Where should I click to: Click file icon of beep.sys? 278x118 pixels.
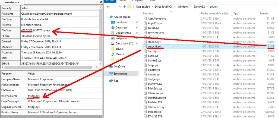[145, 65]
